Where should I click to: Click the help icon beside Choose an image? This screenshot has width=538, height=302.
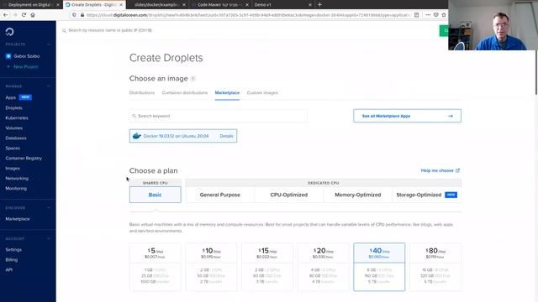(x=193, y=79)
